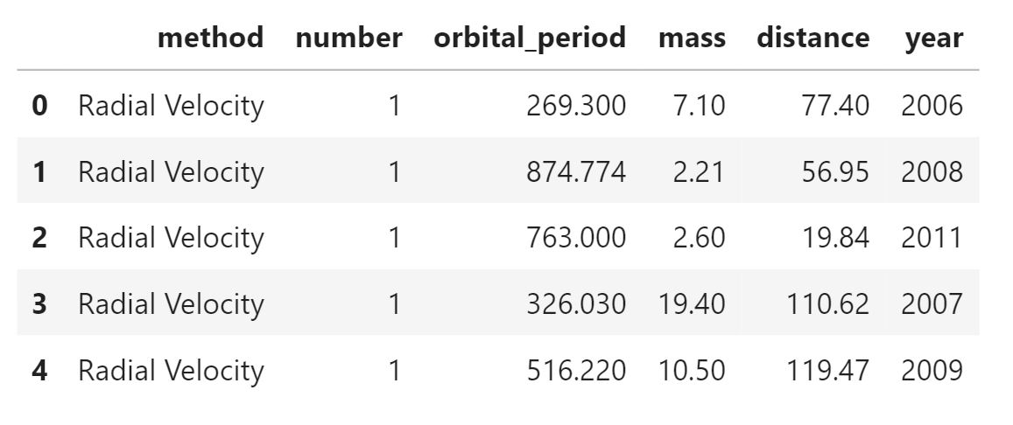This screenshot has width=1013, height=425.
Task: Click the orbital period value 269.300
Action: coord(576,105)
